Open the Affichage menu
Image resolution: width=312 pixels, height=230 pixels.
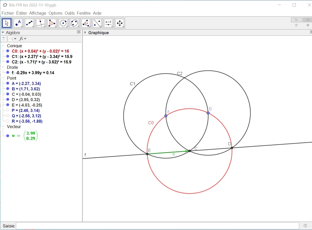coord(37,13)
